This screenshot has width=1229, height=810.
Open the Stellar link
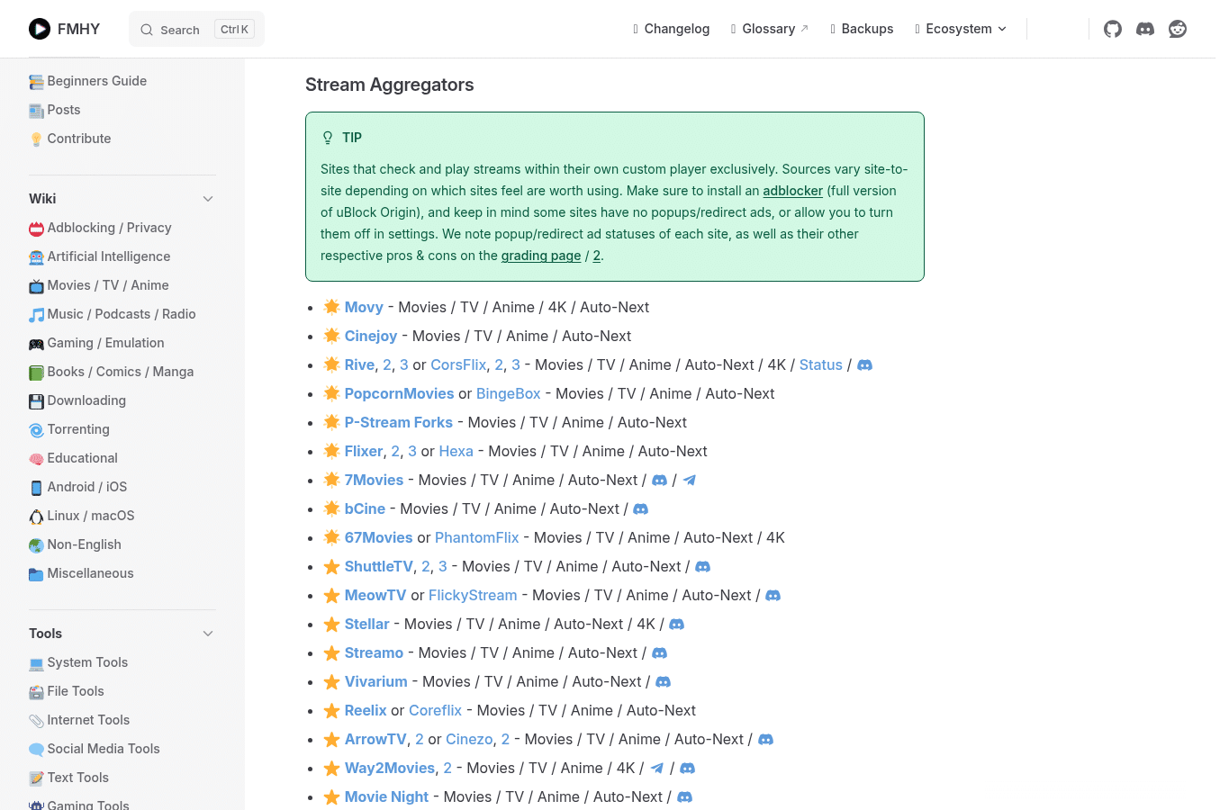[367, 624]
